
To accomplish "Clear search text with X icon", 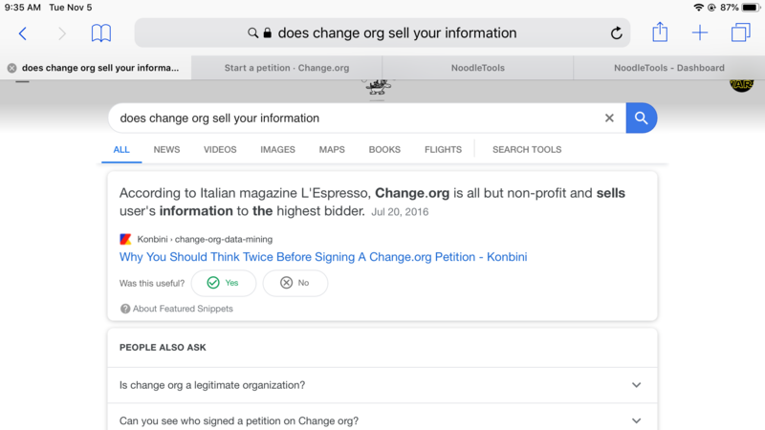I will click(x=609, y=118).
